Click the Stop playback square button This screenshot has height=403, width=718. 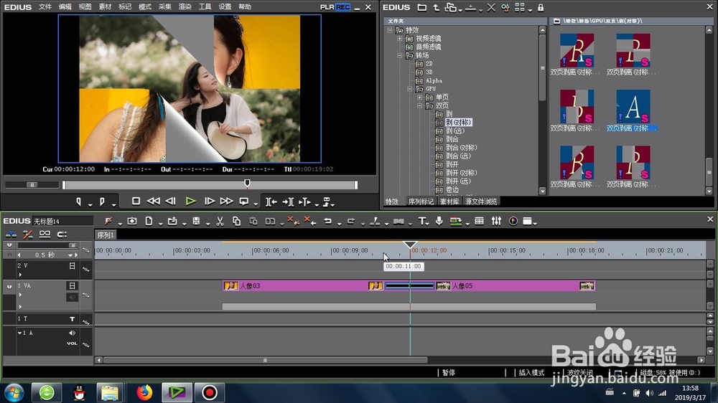tap(136, 201)
